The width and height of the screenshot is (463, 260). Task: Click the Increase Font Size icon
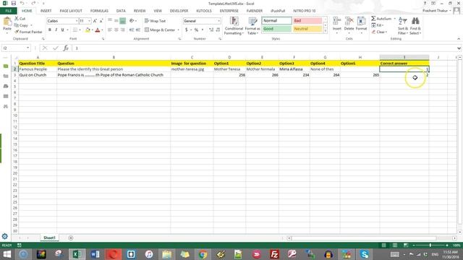point(95,21)
